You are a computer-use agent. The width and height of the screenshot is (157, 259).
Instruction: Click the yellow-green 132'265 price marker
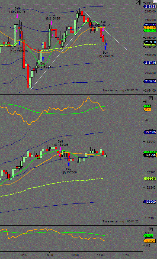coord(150,179)
